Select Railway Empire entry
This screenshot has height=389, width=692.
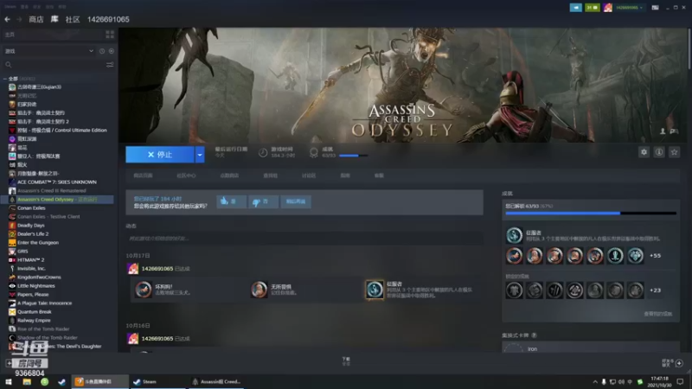click(x=34, y=321)
